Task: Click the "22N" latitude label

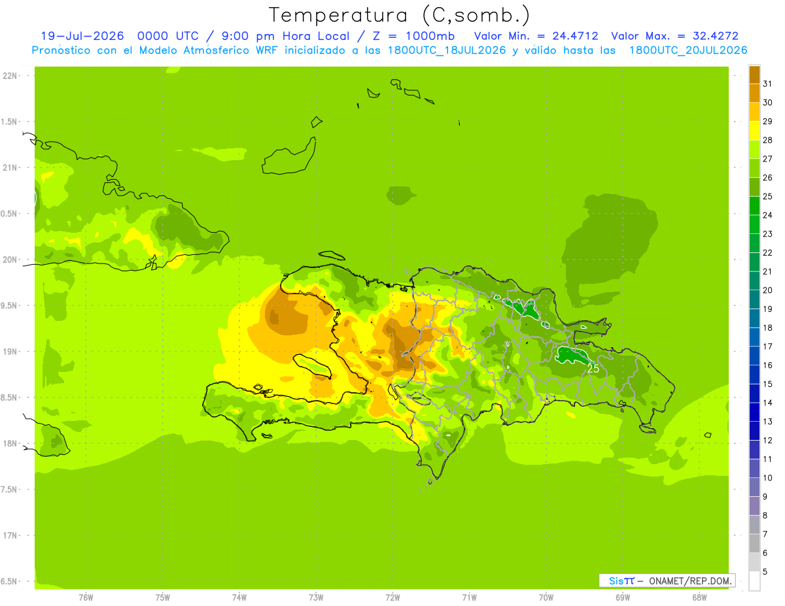Action: click(10, 76)
